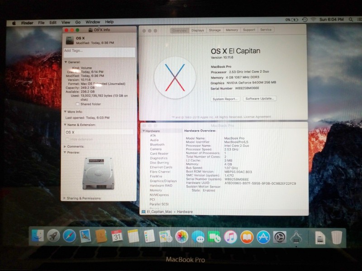
Task: Expand the Comments section
Action: pyautogui.click(x=65, y=146)
